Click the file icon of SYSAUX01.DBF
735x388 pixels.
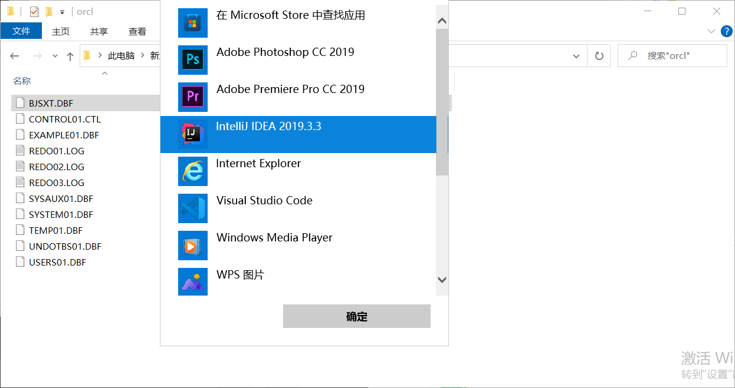[x=21, y=198]
